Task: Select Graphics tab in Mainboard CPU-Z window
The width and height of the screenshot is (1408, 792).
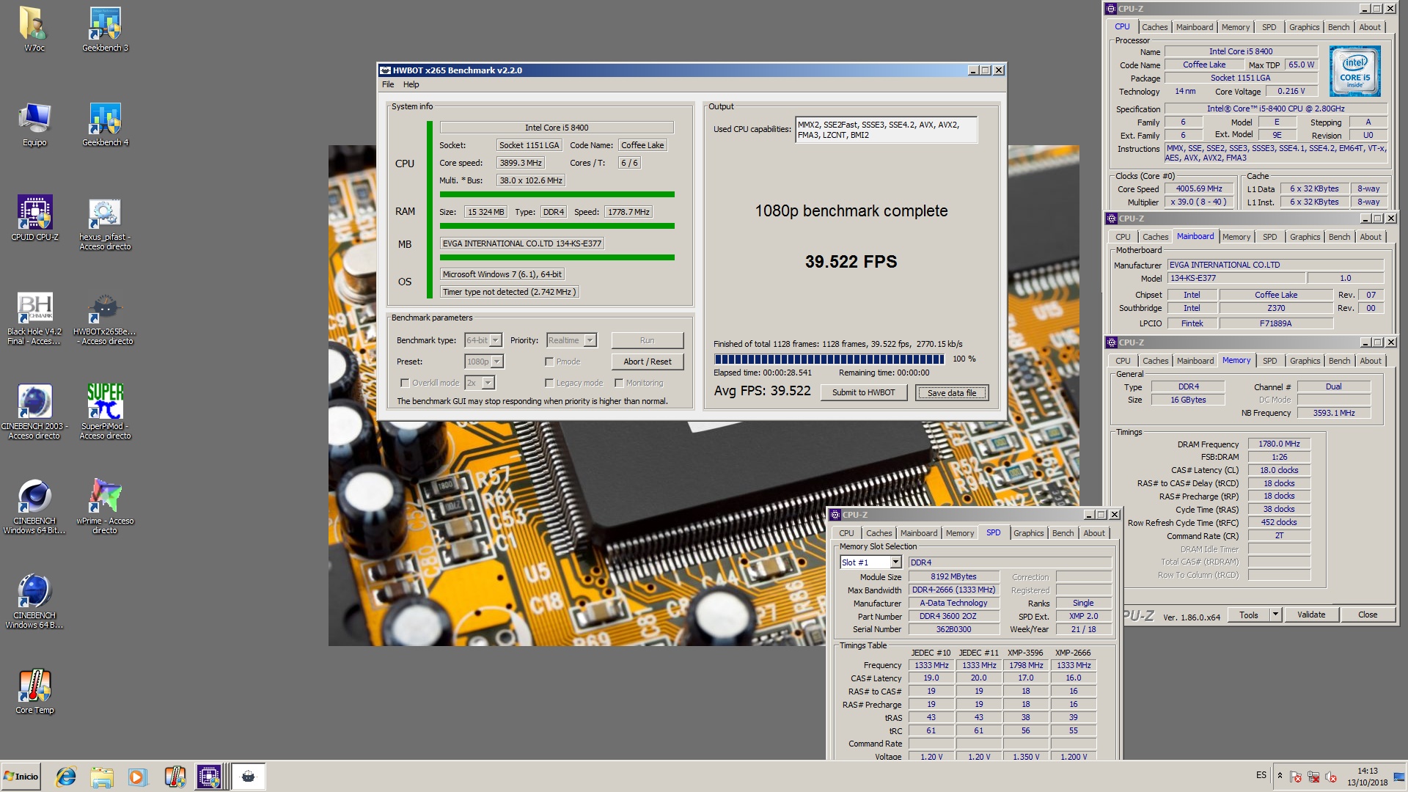Action: 1305,237
